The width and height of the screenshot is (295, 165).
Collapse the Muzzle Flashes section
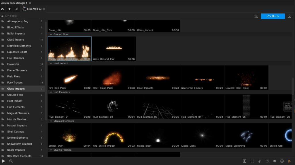(x=51, y=150)
